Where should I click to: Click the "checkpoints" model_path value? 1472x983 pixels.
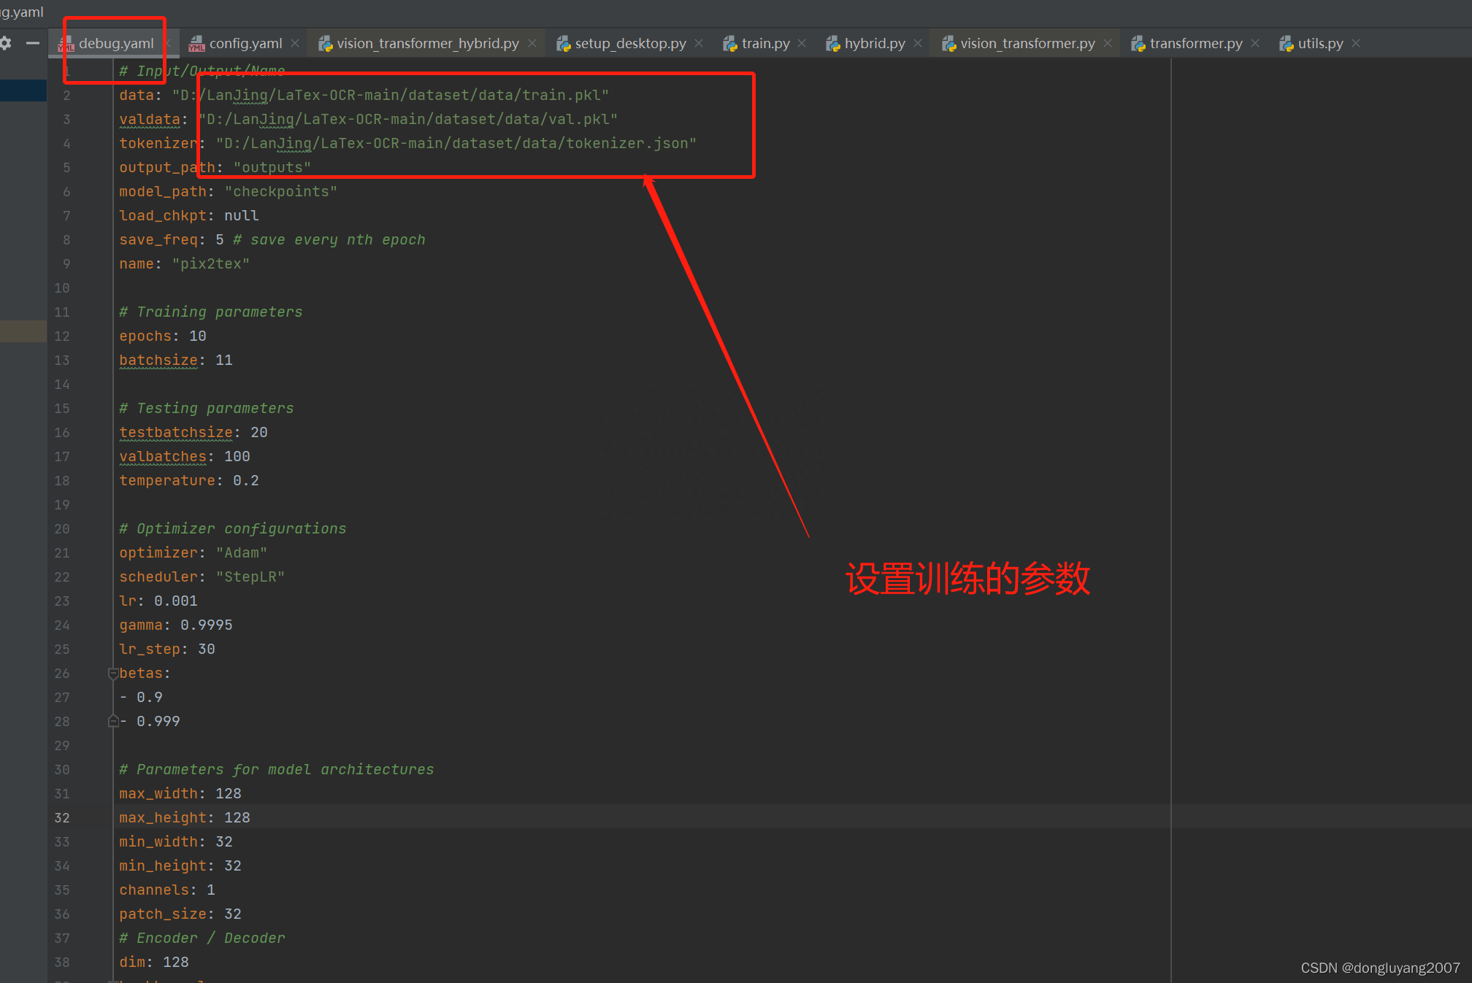(281, 192)
